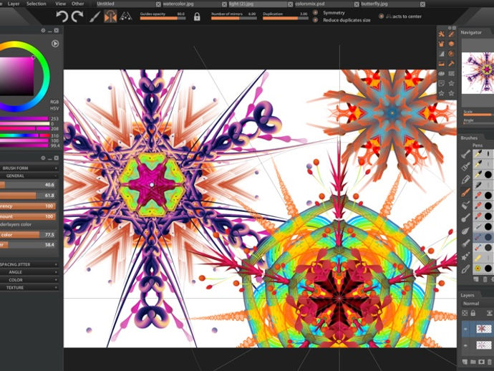Adjust the Number of mirrors slider

(x=234, y=19)
